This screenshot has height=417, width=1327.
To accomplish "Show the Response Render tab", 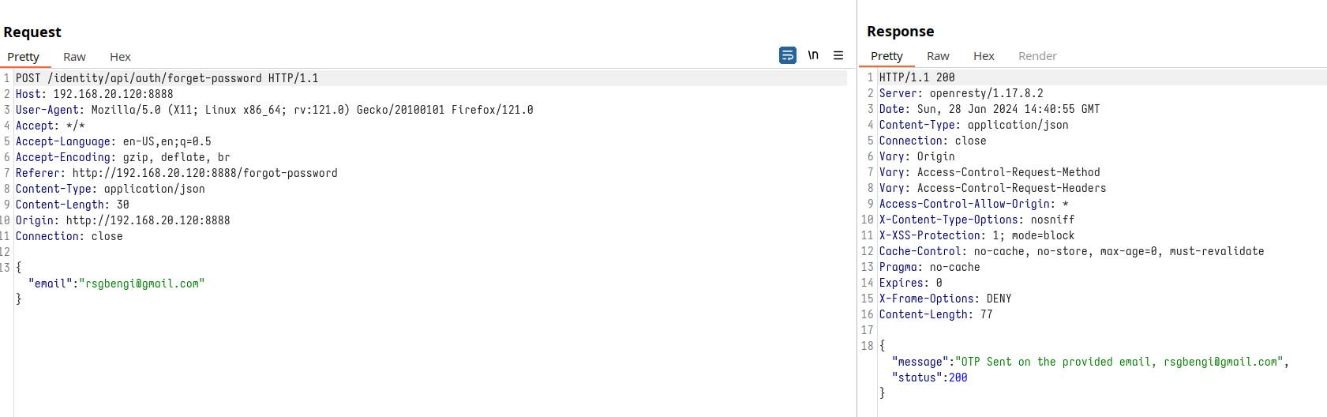I will pyautogui.click(x=1037, y=56).
